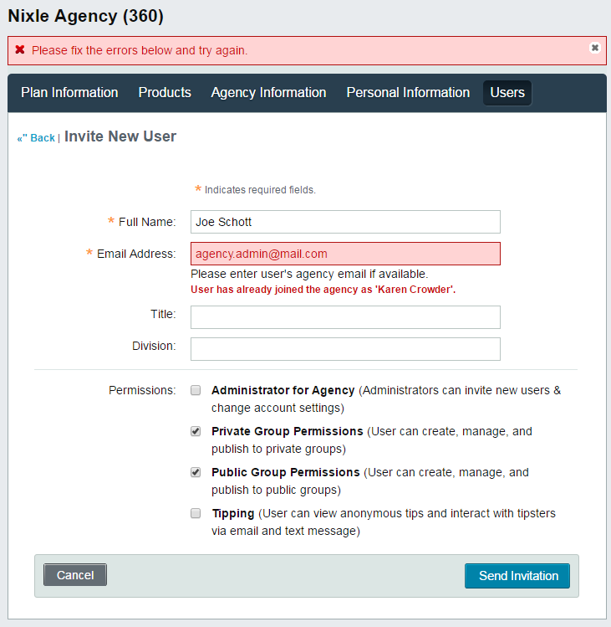Switch to the Products tab

165,93
